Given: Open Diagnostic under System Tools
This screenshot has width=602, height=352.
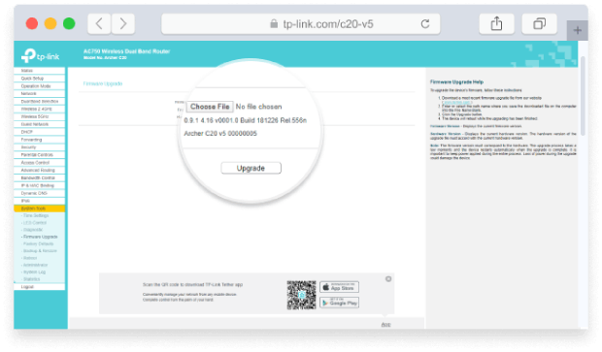Looking at the screenshot, I should 33,230.
